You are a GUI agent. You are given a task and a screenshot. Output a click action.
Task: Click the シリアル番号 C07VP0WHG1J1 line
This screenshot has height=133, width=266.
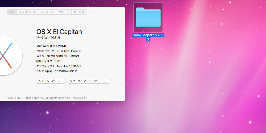point(57,71)
